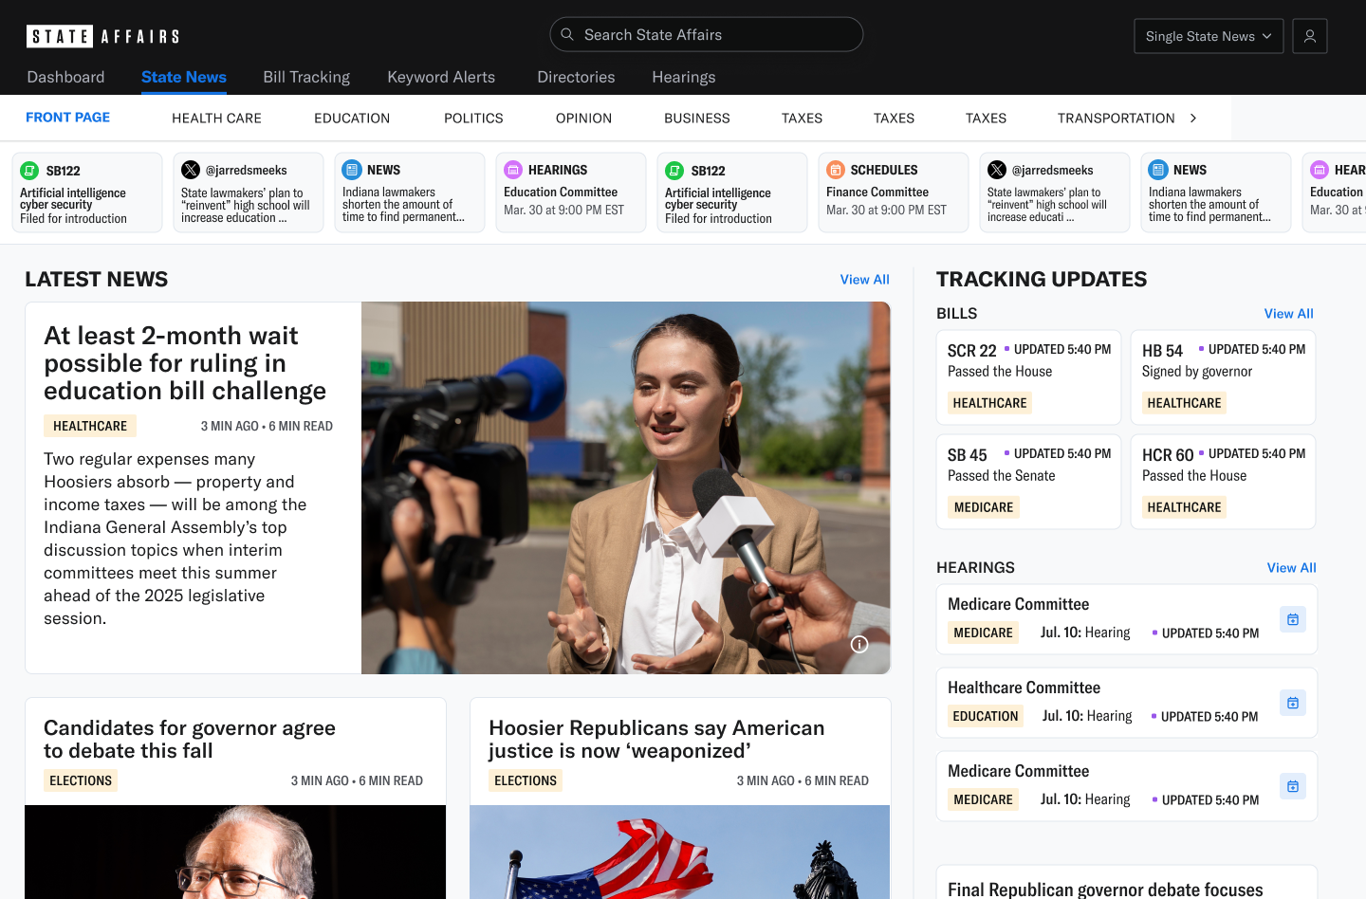Open Final Republican governor debate article
The width and height of the screenshot is (1366, 899).
click(x=1105, y=890)
